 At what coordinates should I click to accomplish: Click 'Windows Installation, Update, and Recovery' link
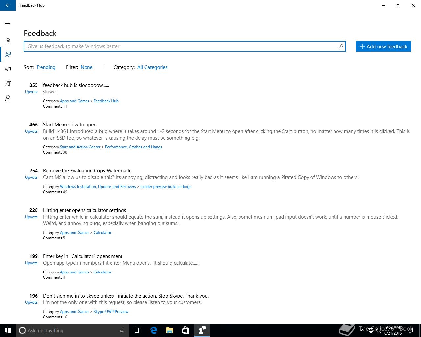pyautogui.click(x=98, y=187)
